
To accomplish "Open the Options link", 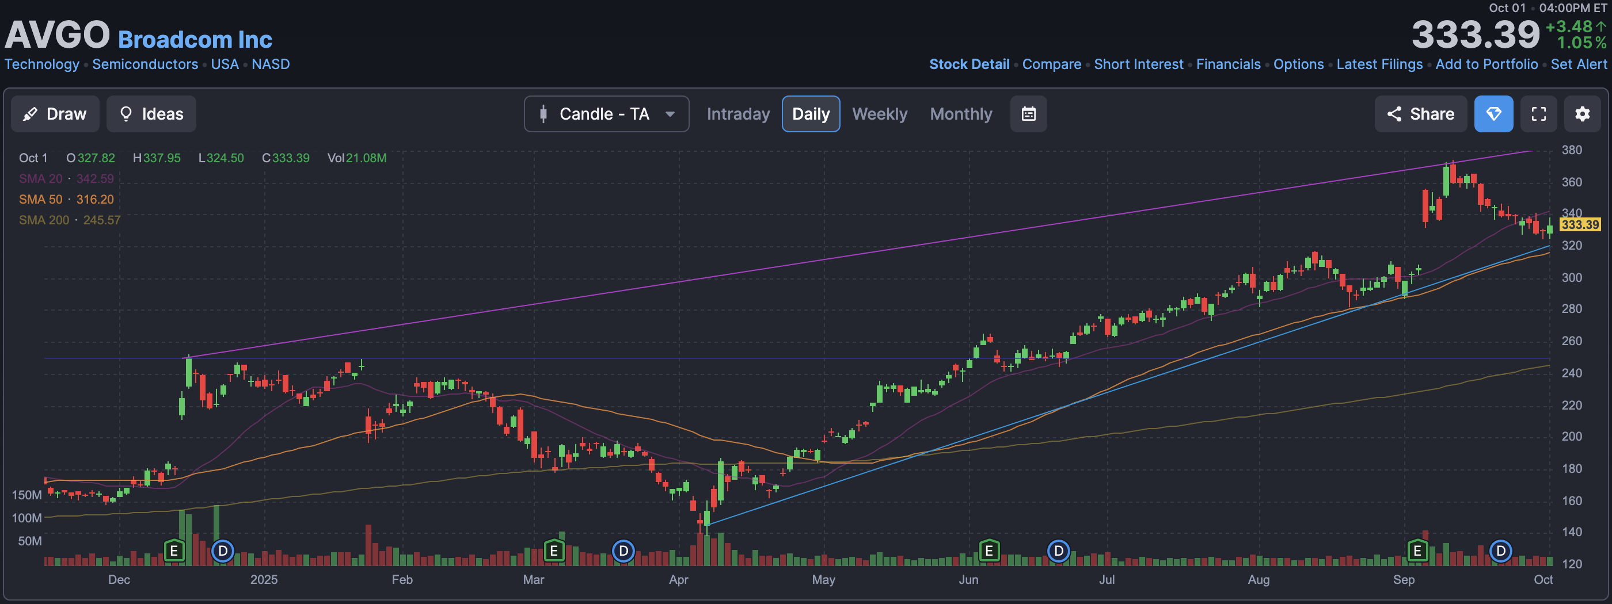I will coord(1298,64).
